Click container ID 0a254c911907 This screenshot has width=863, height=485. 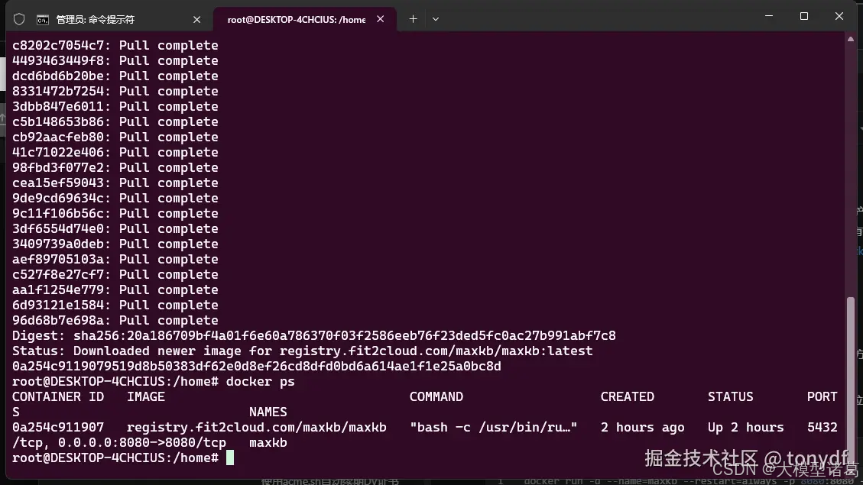[58, 427]
